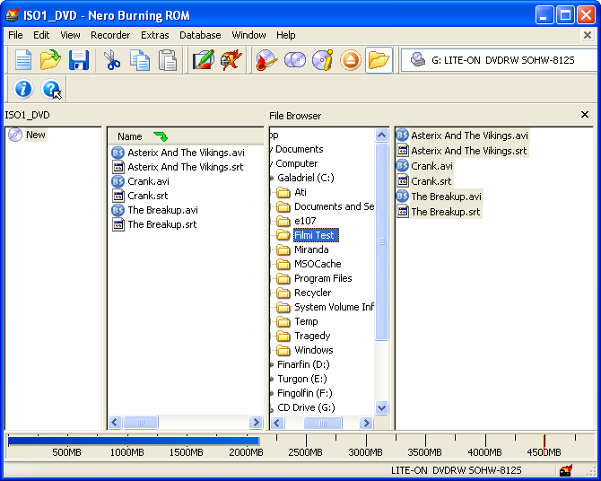Click the blue Info round icon
The image size is (601, 481).
pos(23,89)
